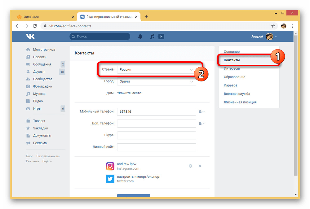Reload the page in browser
This screenshot has height=209, width=310.
[x=35, y=26]
